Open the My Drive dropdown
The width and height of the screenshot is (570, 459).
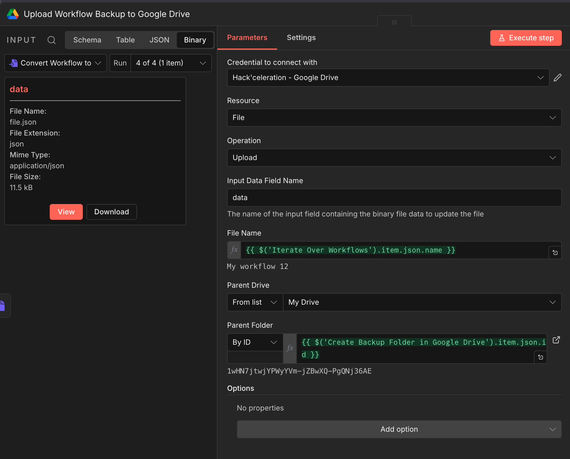tap(422, 302)
